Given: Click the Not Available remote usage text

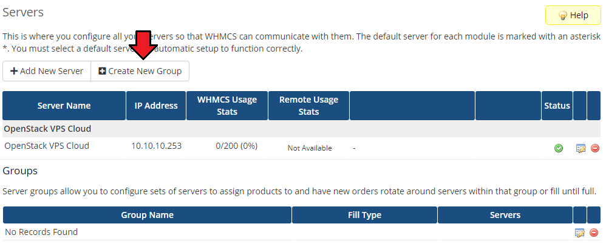Looking at the screenshot, I should pyautogui.click(x=310, y=148).
